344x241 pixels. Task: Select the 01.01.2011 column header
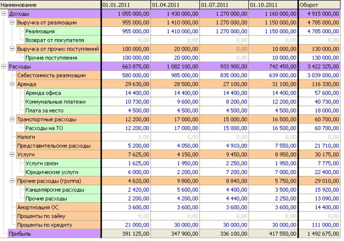pyautogui.click(x=126, y=5)
